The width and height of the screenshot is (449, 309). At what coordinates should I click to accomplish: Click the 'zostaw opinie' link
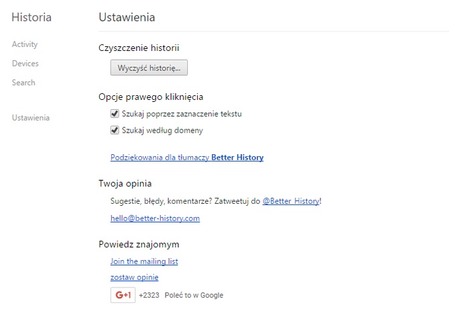pyautogui.click(x=134, y=277)
